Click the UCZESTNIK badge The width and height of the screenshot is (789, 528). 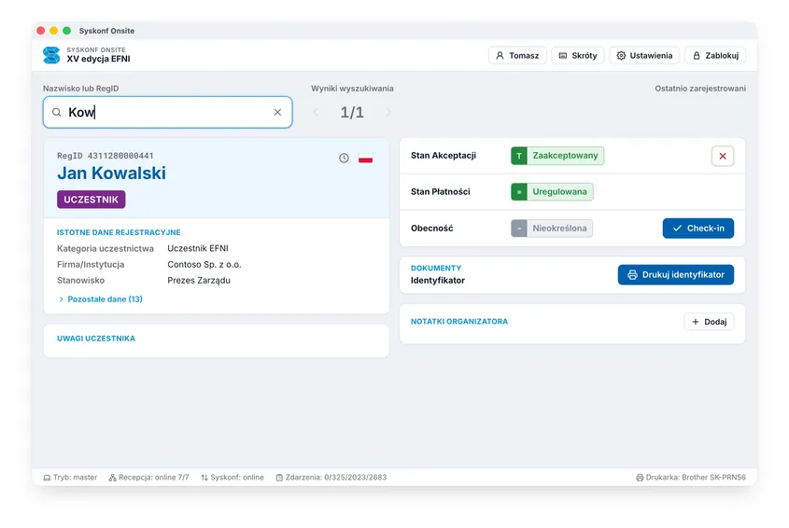[92, 200]
